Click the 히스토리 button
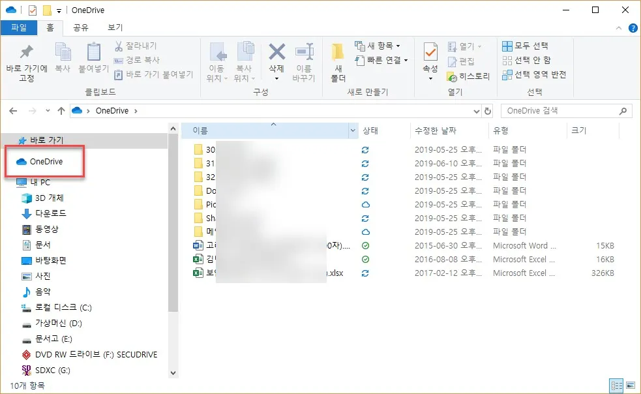This screenshot has height=394, width=641. click(x=468, y=76)
